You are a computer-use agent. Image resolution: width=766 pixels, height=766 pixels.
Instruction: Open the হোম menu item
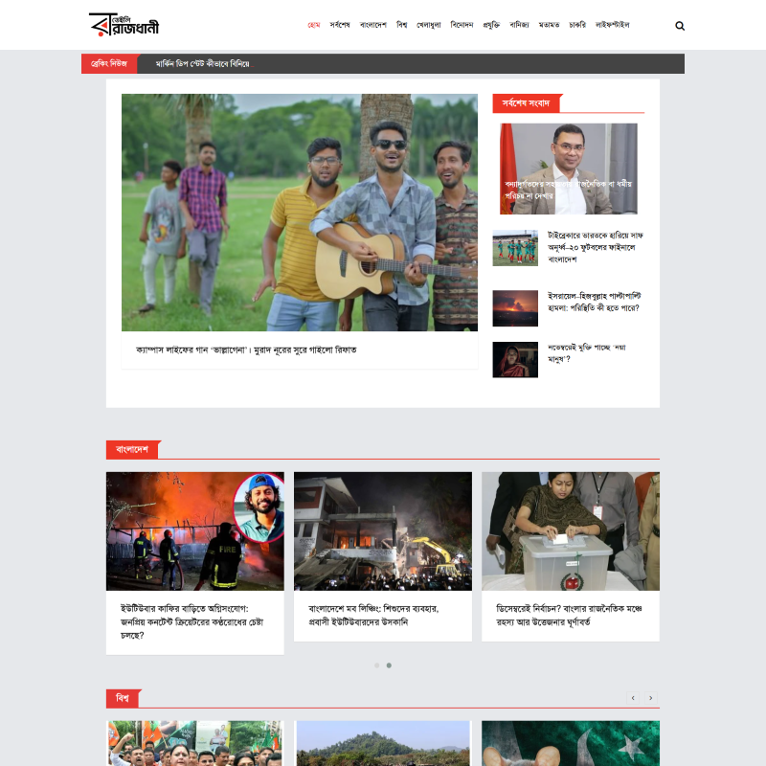tap(313, 25)
